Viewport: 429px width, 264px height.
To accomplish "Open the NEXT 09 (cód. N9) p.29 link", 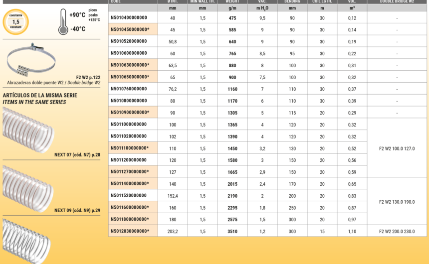I will click(77, 211).
